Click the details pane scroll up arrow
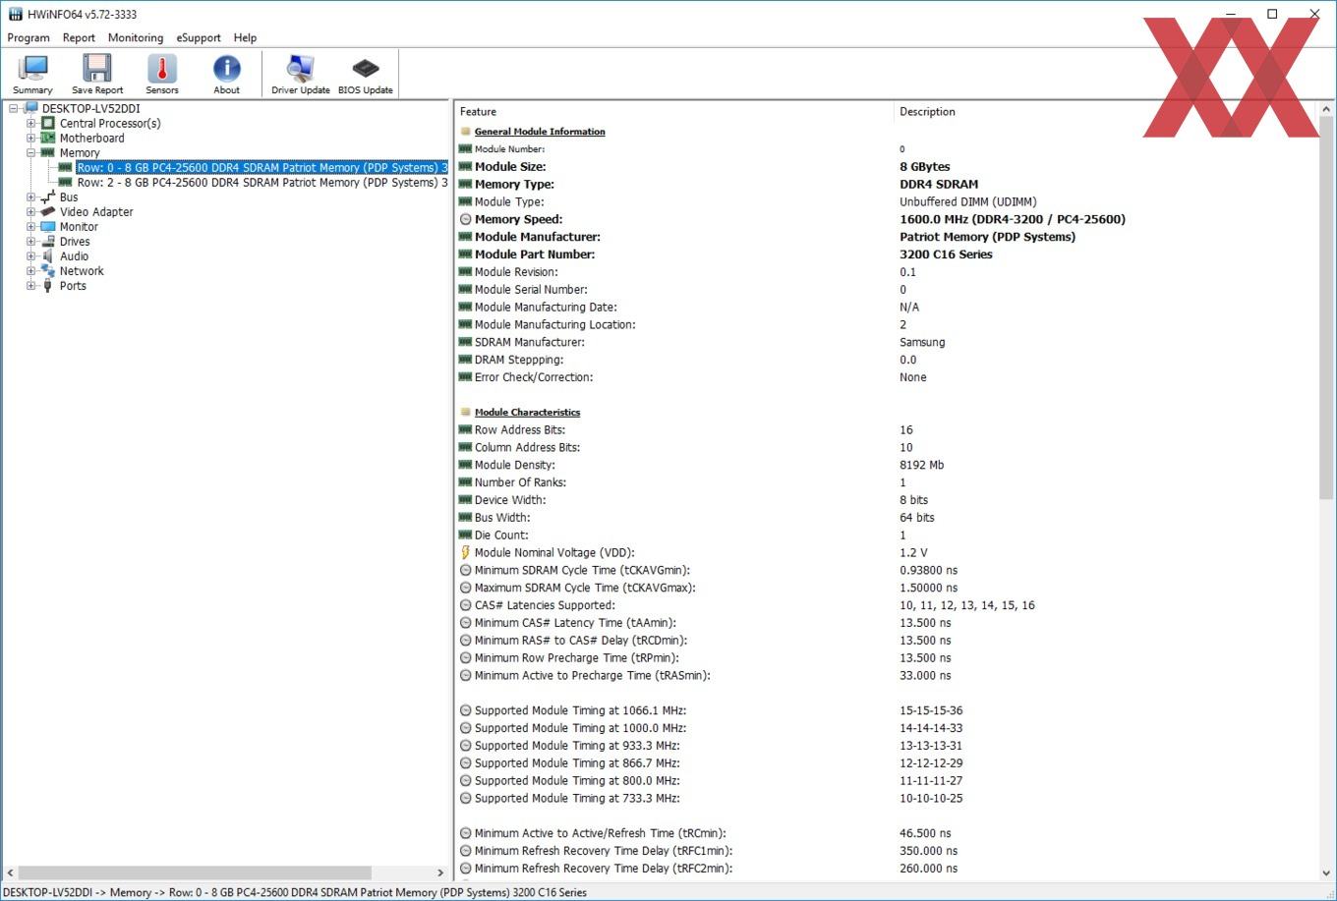This screenshot has height=901, width=1337. pyautogui.click(x=1327, y=110)
